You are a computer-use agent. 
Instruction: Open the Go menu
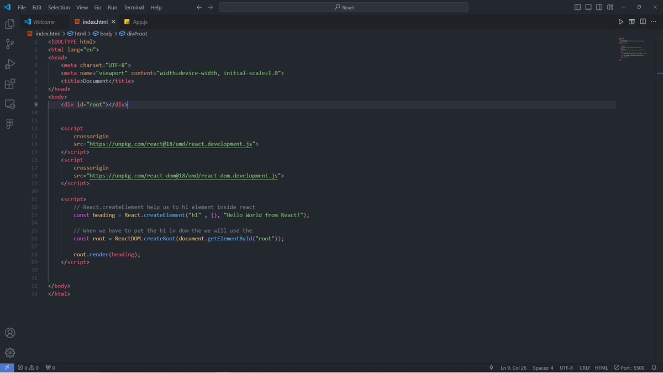coord(98,7)
